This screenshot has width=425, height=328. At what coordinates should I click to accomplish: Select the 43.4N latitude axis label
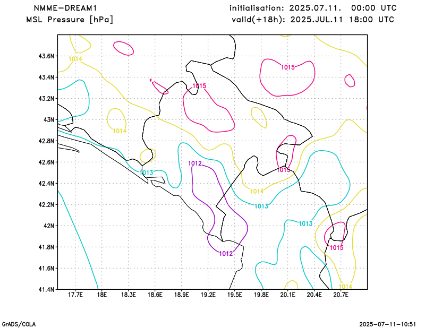pos(46,77)
